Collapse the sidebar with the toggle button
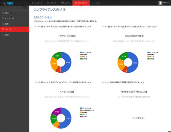Screen dimensions: 171x132 click(x=25, y=8)
